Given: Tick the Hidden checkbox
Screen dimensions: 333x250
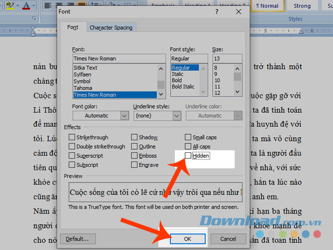Looking at the screenshot, I should (188, 155).
